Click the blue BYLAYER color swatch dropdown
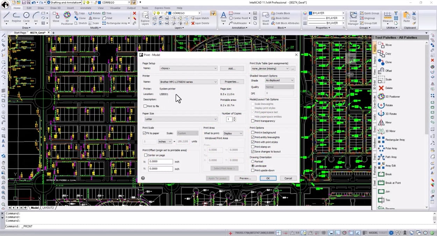This screenshot has width=437, height=236. (325, 13)
